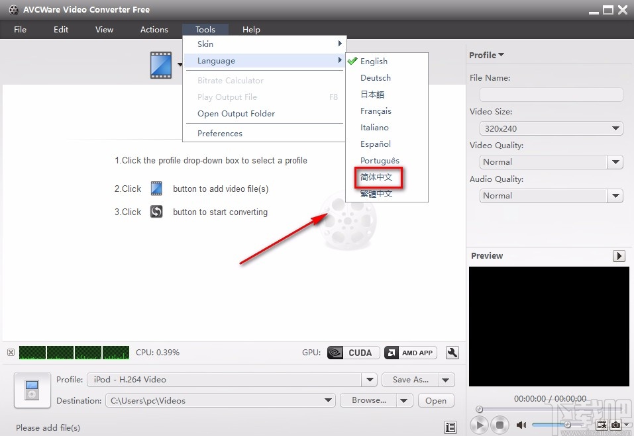Open the Video Quality dropdown
The width and height of the screenshot is (634, 436).
coord(615,161)
